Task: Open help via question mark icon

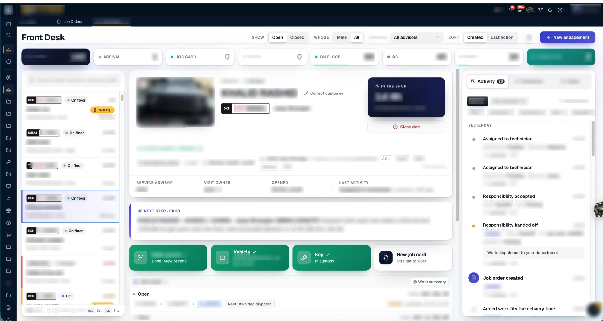Action: [x=560, y=10]
